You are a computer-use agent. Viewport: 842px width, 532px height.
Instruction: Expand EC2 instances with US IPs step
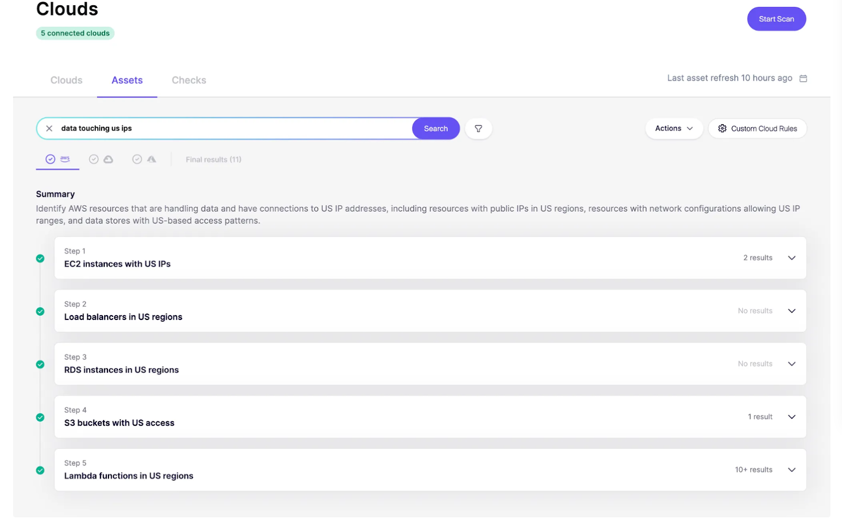tap(791, 258)
